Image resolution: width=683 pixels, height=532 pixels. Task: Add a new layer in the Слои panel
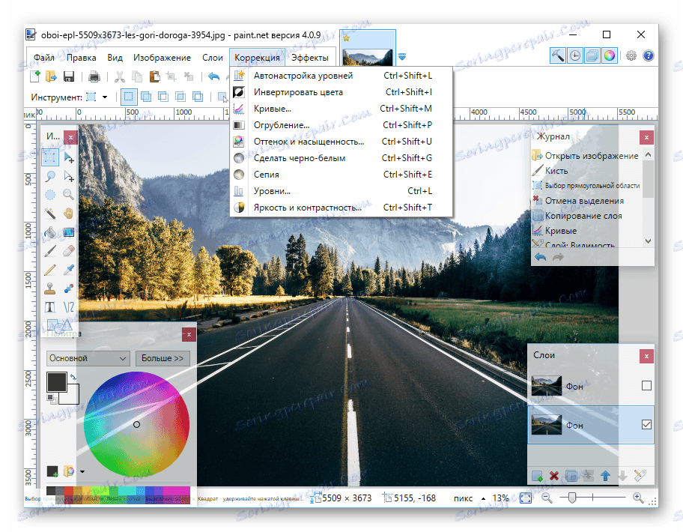537,474
